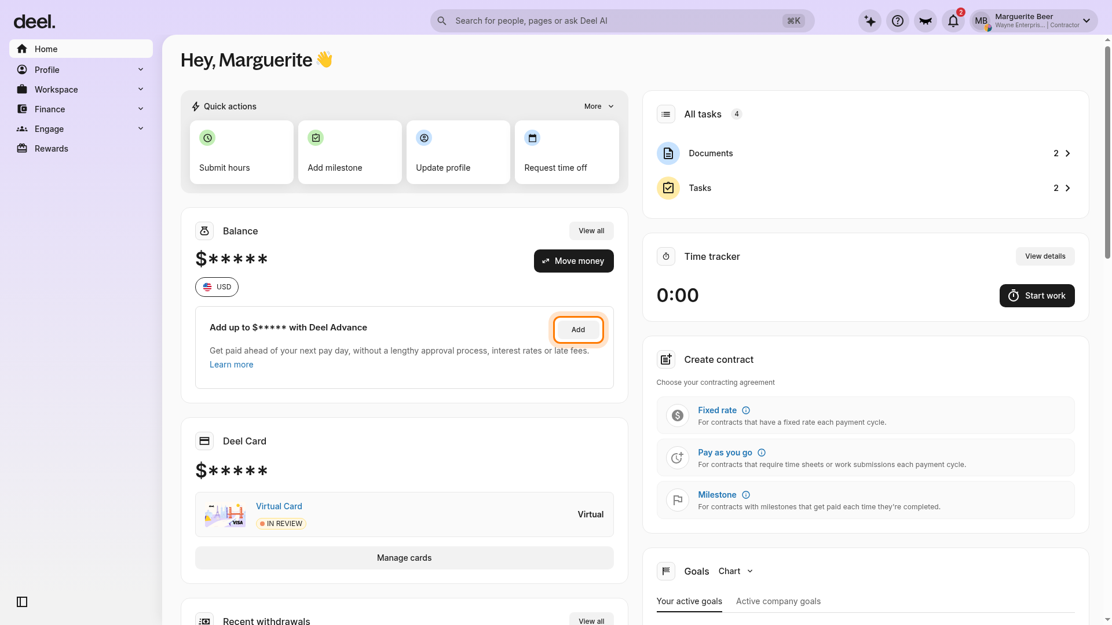This screenshot has height=625, width=1112.
Task: Expand the Tasks row arrow
Action: [1068, 188]
